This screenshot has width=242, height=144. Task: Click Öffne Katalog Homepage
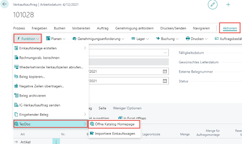point(114,124)
